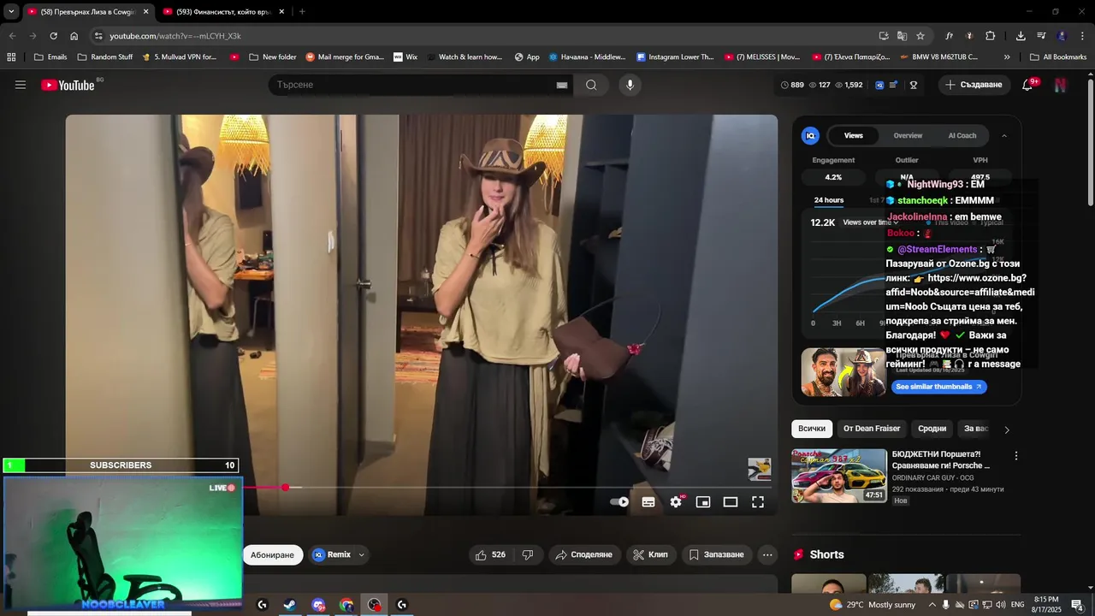Click the Търсене search input field
The image size is (1095, 616).
click(x=413, y=85)
